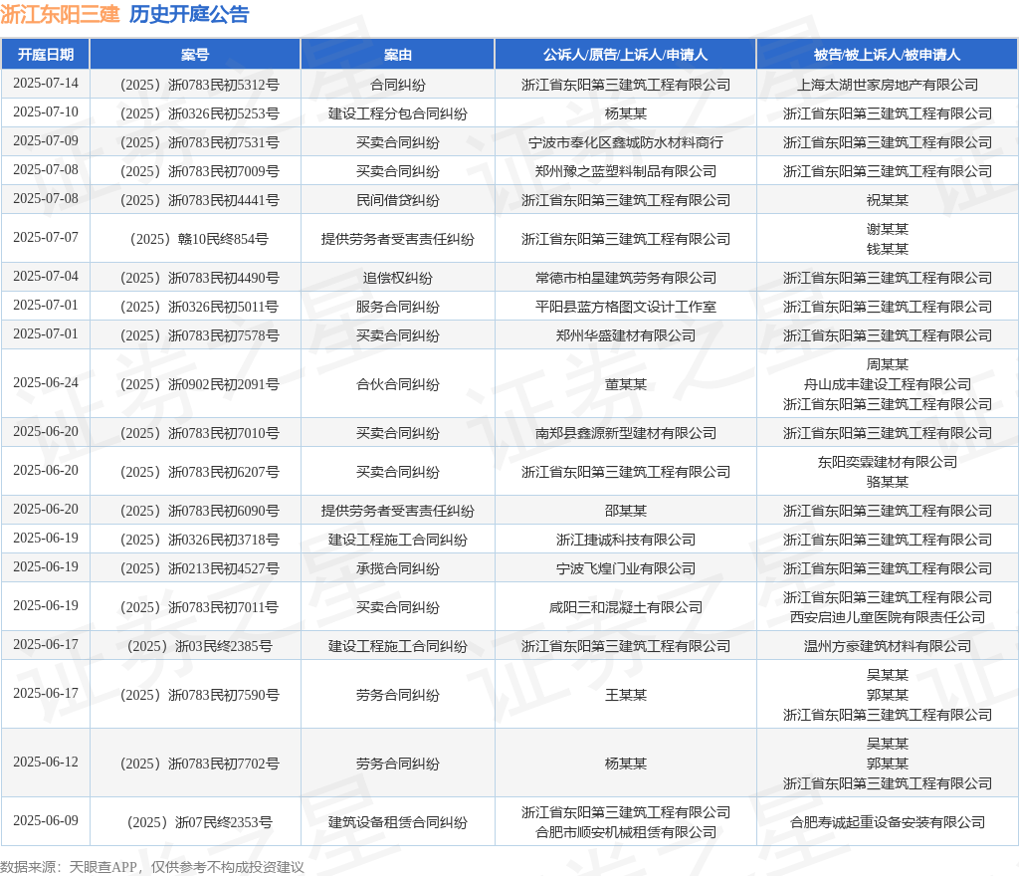Select the cause 服务合同纠纷
1019x876 pixels.
(398, 307)
